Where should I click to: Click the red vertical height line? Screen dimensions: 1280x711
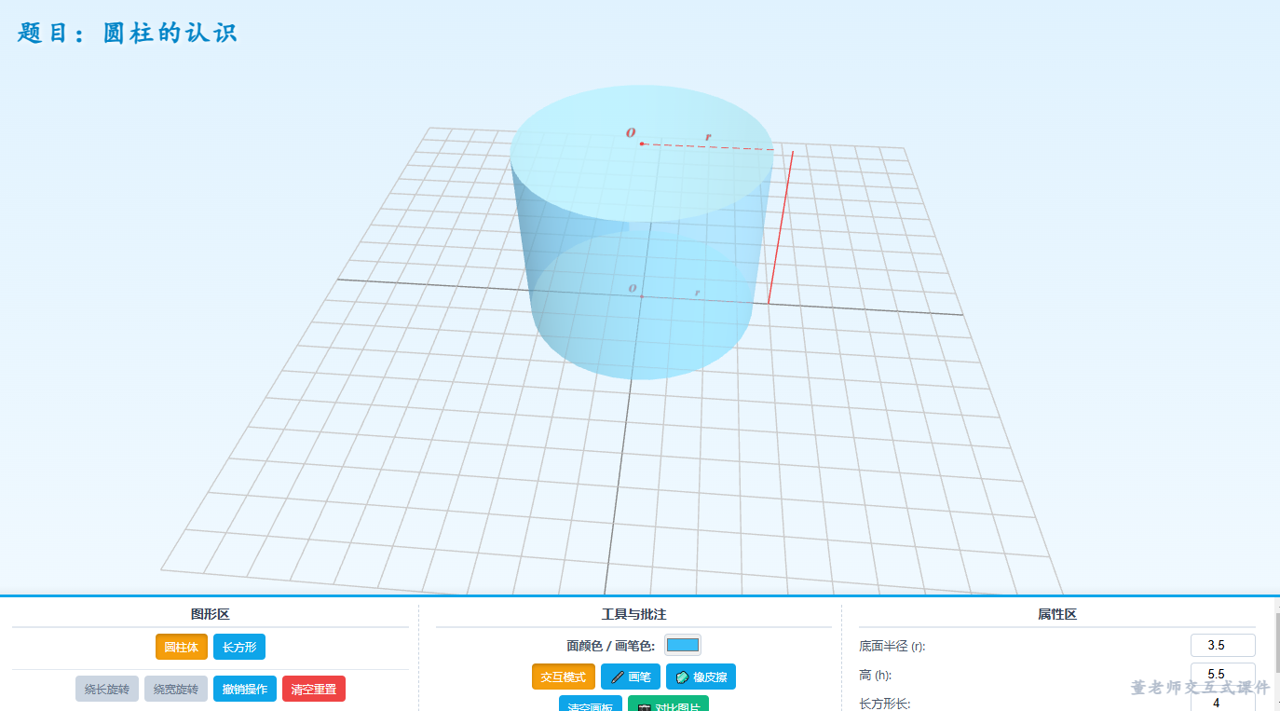[781, 226]
